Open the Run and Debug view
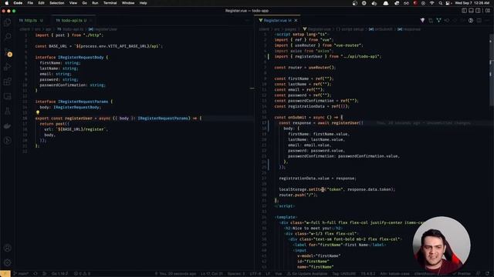The height and width of the screenshot is (277, 494). tap(8, 67)
